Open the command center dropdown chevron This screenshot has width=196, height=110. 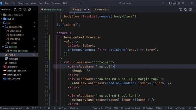click(162, 3)
